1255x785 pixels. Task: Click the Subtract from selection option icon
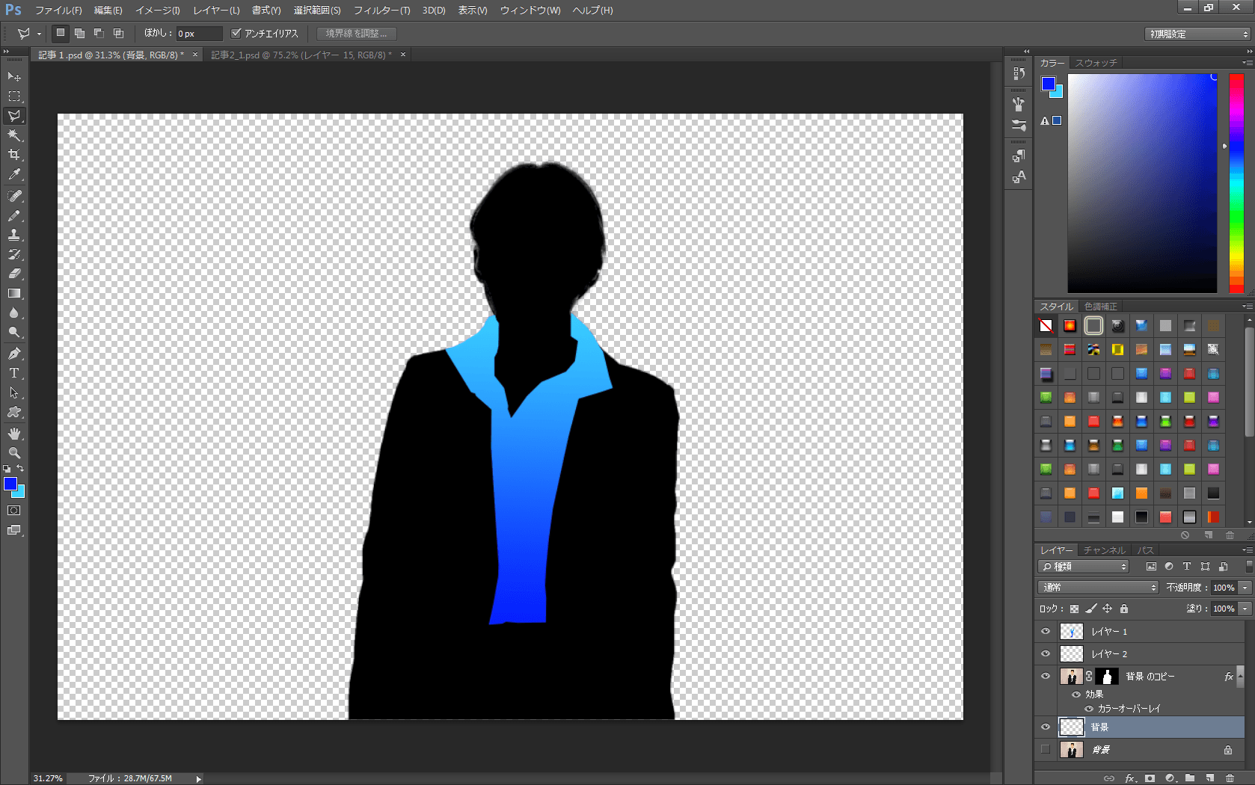tap(99, 33)
